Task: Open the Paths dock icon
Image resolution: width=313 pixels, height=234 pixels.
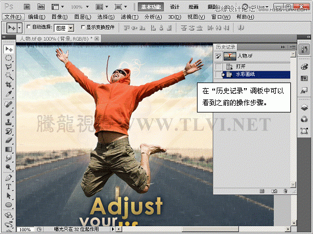Action: pos(304,131)
